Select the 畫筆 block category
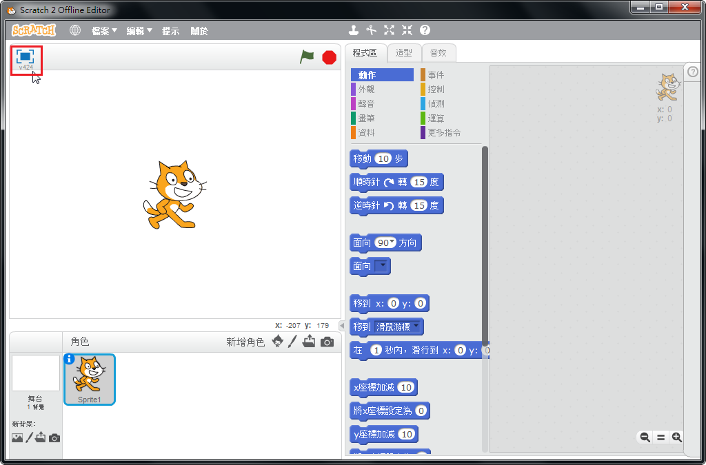 (382, 118)
